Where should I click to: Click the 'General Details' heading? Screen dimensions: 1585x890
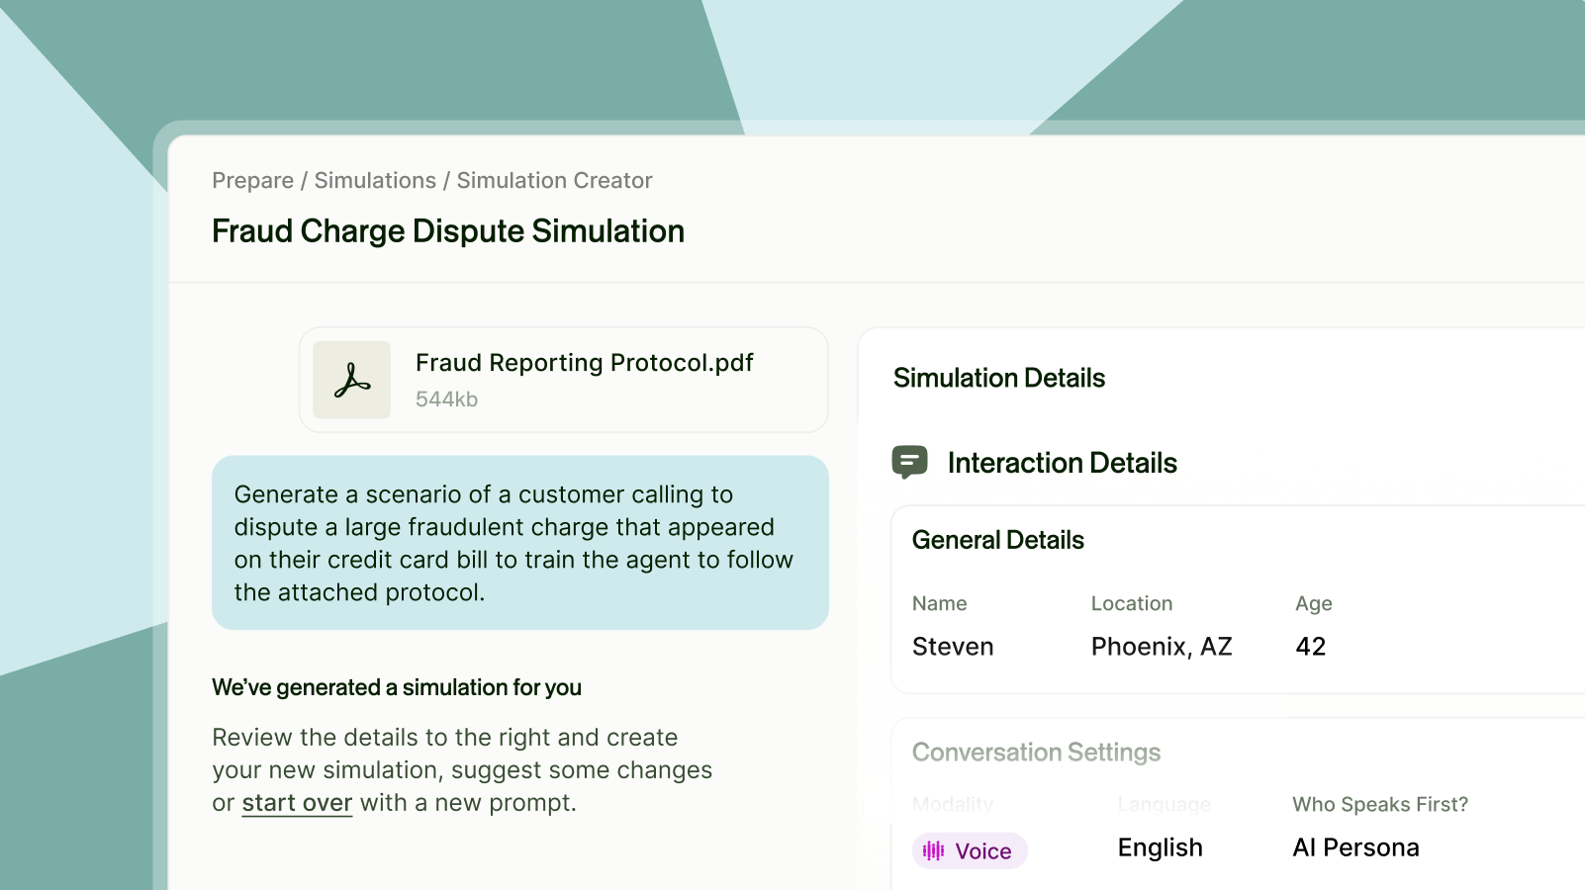998,540
